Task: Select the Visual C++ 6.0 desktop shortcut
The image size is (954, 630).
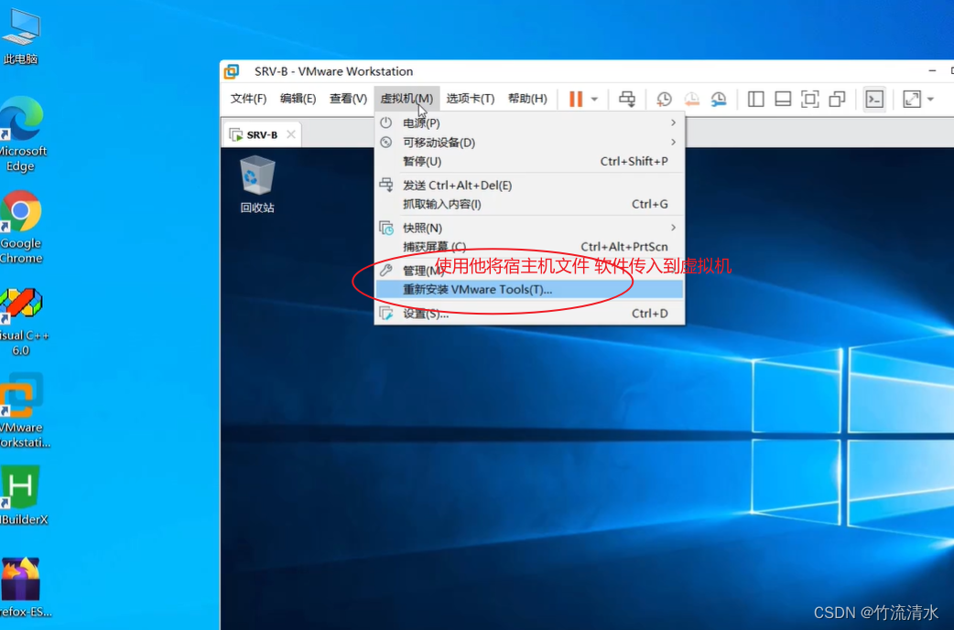Action: click(23, 321)
